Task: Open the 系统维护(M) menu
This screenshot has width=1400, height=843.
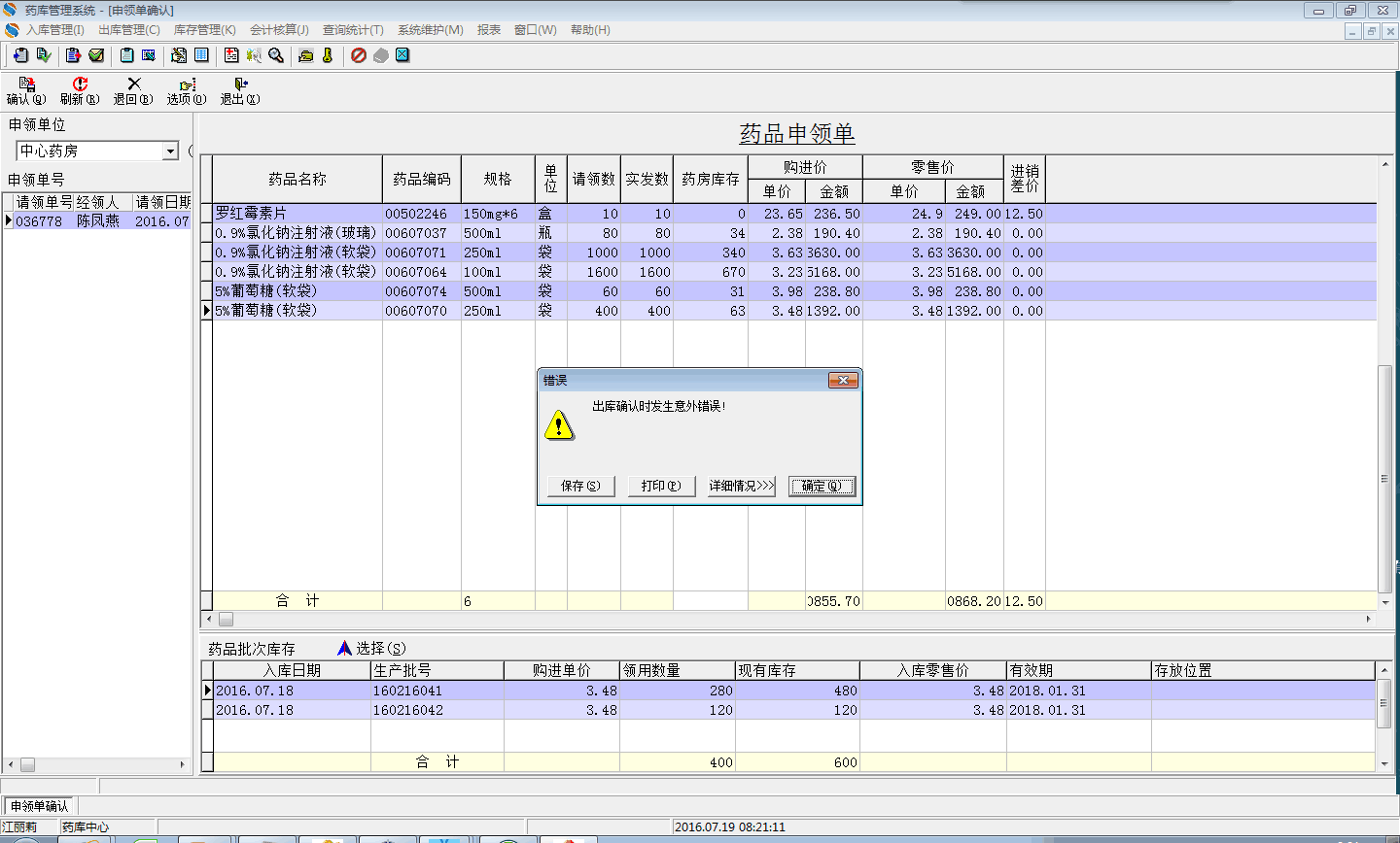Action: point(430,30)
